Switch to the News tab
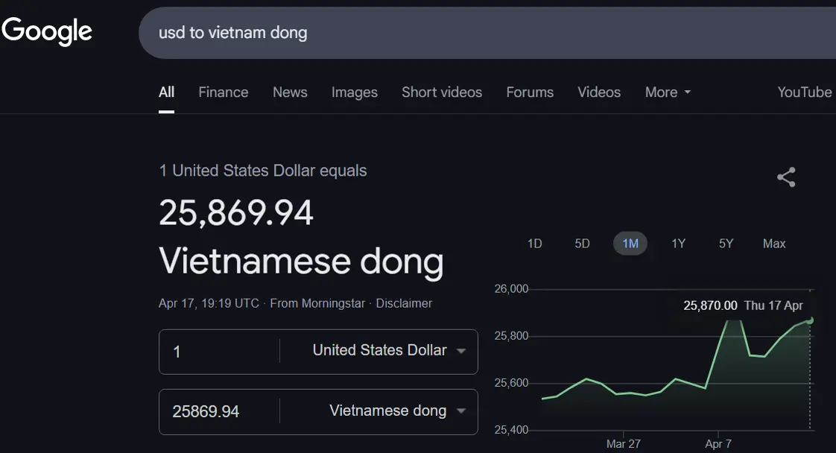Image resolution: width=836 pixels, height=453 pixels. [x=290, y=92]
